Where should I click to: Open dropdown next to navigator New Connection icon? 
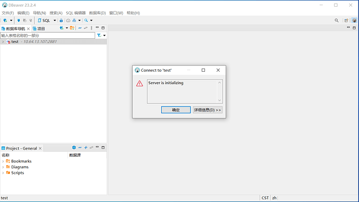tap(67, 28)
